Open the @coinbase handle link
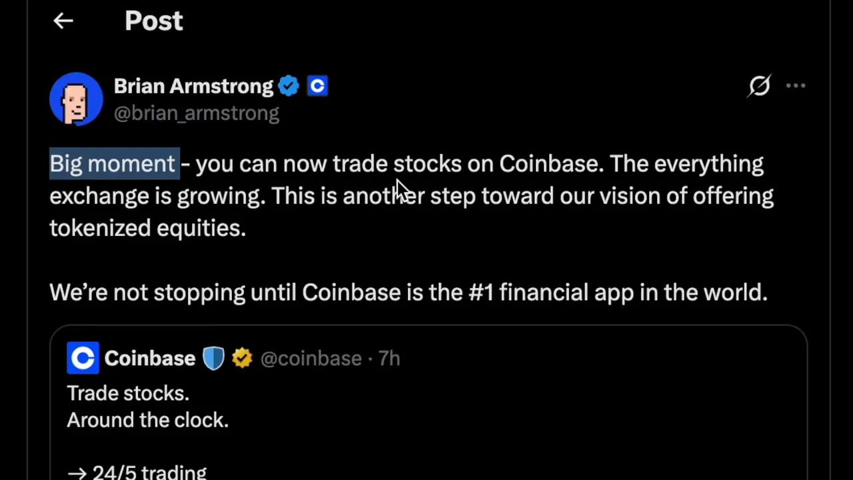Image resolution: width=853 pixels, height=480 pixels. pos(311,358)
